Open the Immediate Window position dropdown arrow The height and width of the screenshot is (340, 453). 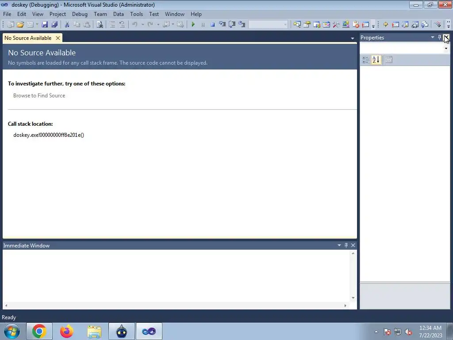click(339, 245)
